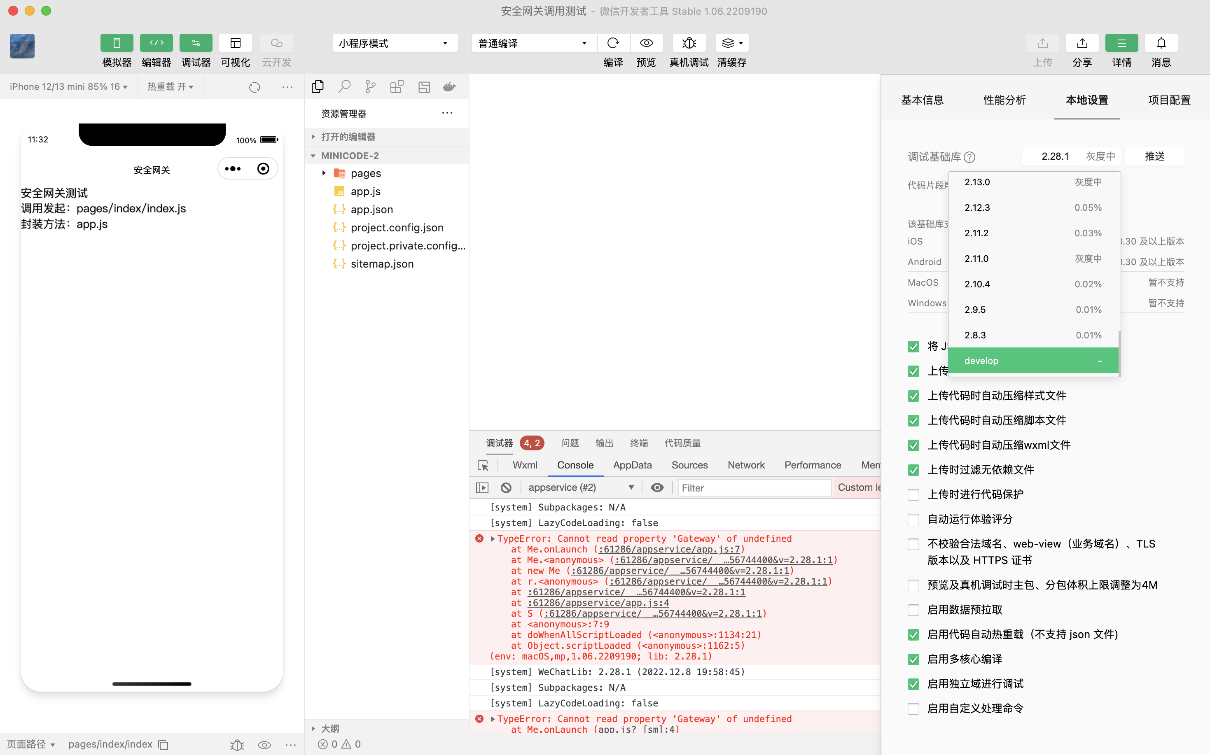Click the 预览 eye icon in toolbar
The height and width of the screenshot is (755, 1210).
click(x=646, y=43)
